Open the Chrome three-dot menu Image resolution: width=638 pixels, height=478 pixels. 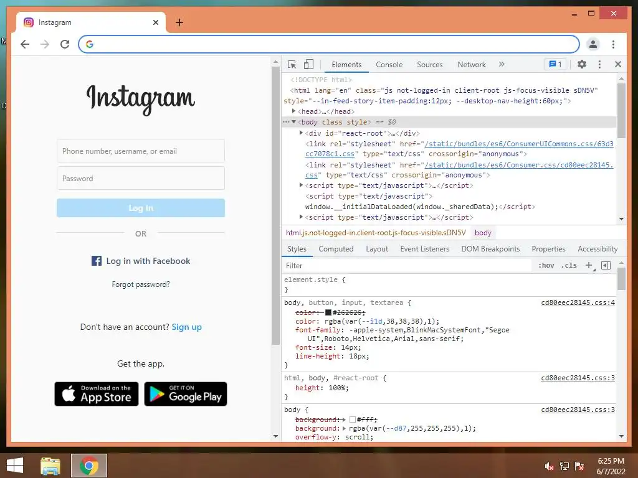[x=613, y=44]
